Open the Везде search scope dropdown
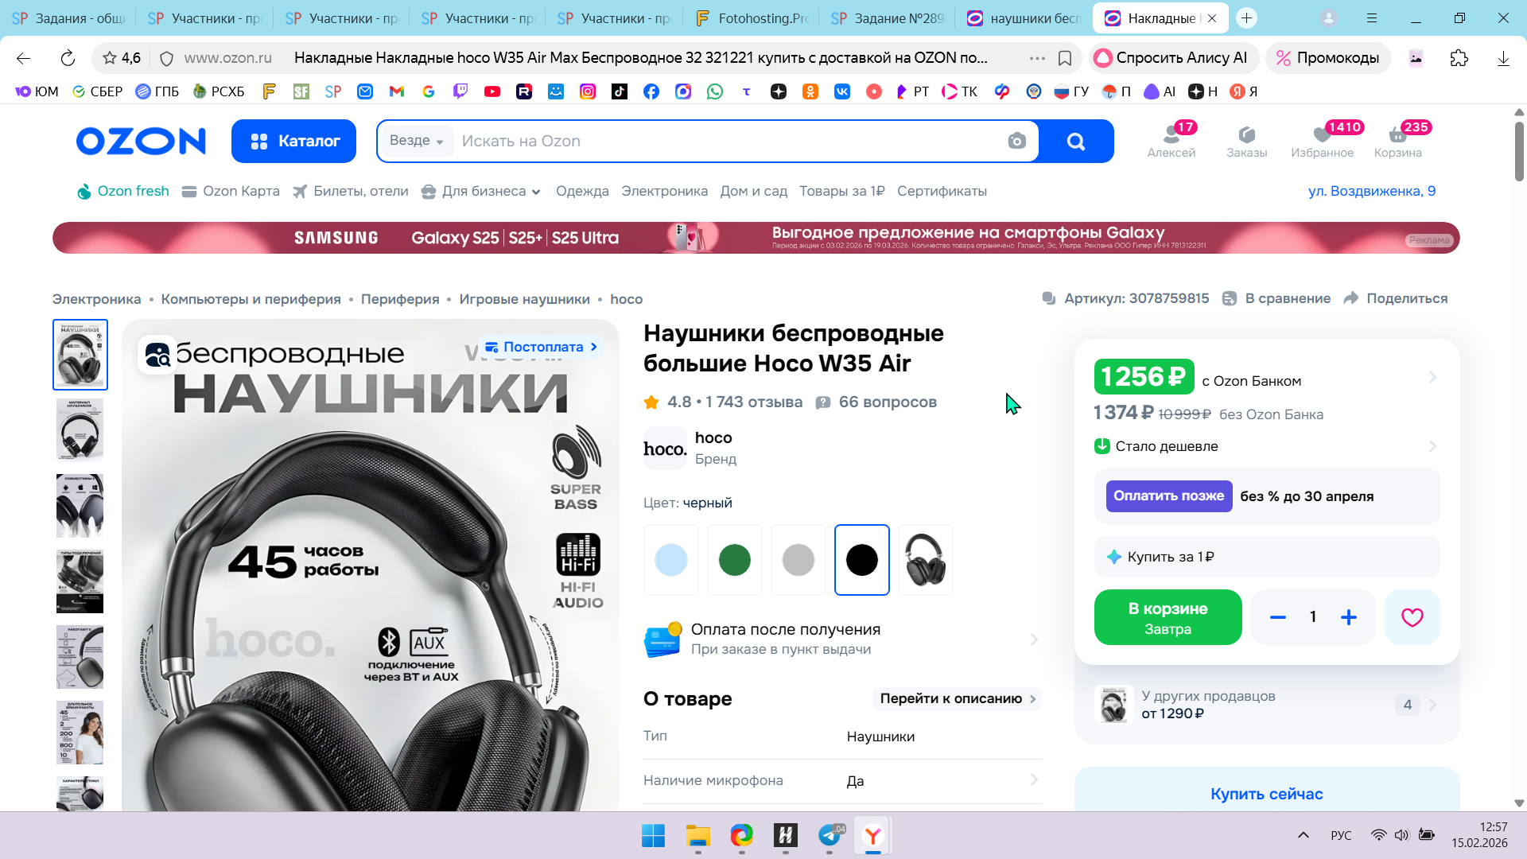 point(416,141)
